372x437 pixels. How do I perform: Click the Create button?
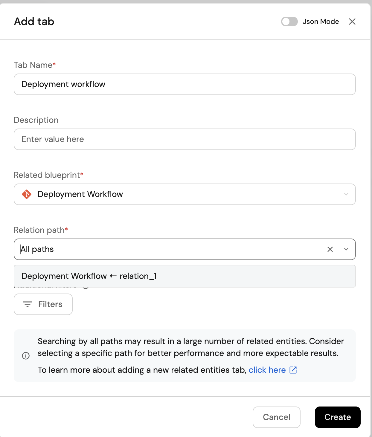337,417
